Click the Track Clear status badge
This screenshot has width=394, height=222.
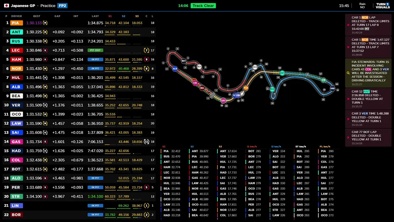click(x=203, y=6)
